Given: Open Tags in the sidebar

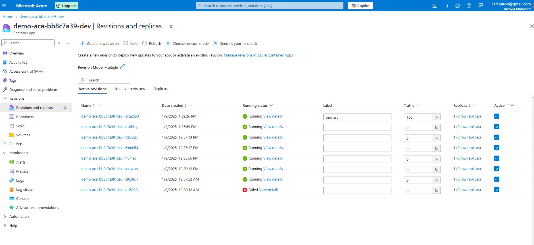Looking at the screenshot, I should (x=13, y=80).
